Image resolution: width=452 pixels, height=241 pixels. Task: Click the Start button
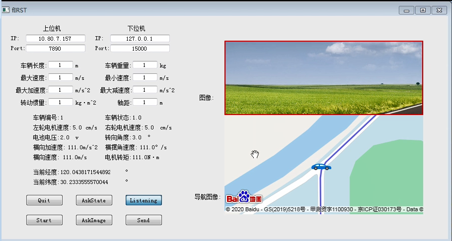point(44,220)
